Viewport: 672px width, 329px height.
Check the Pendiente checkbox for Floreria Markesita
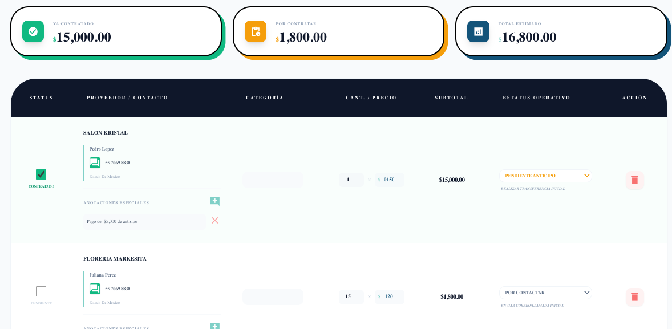tap(41, 291)
